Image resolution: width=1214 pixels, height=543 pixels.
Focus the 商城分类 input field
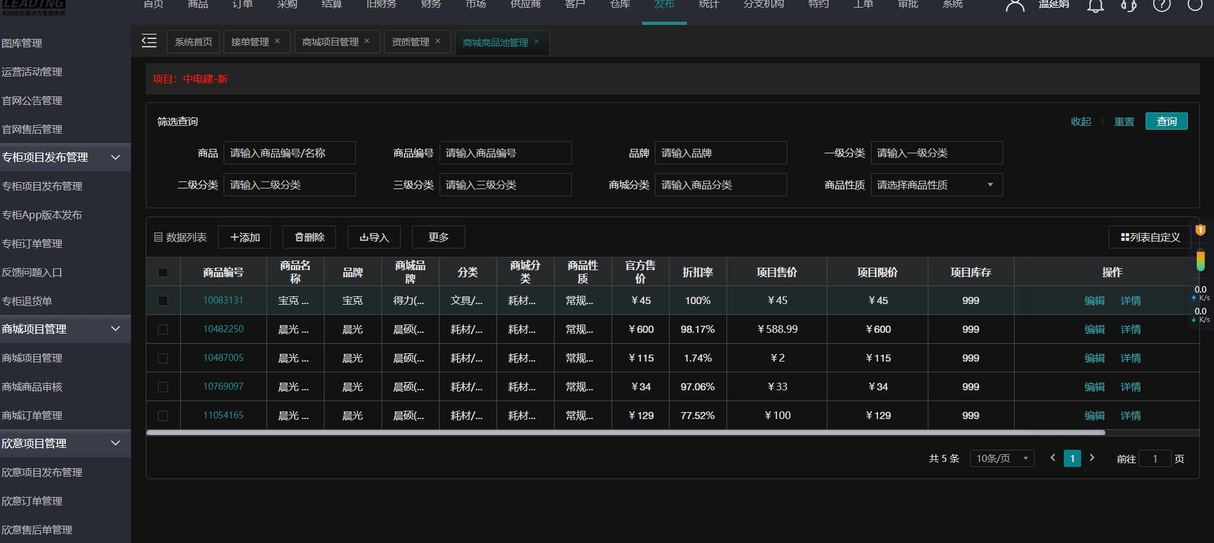[721, 185]
